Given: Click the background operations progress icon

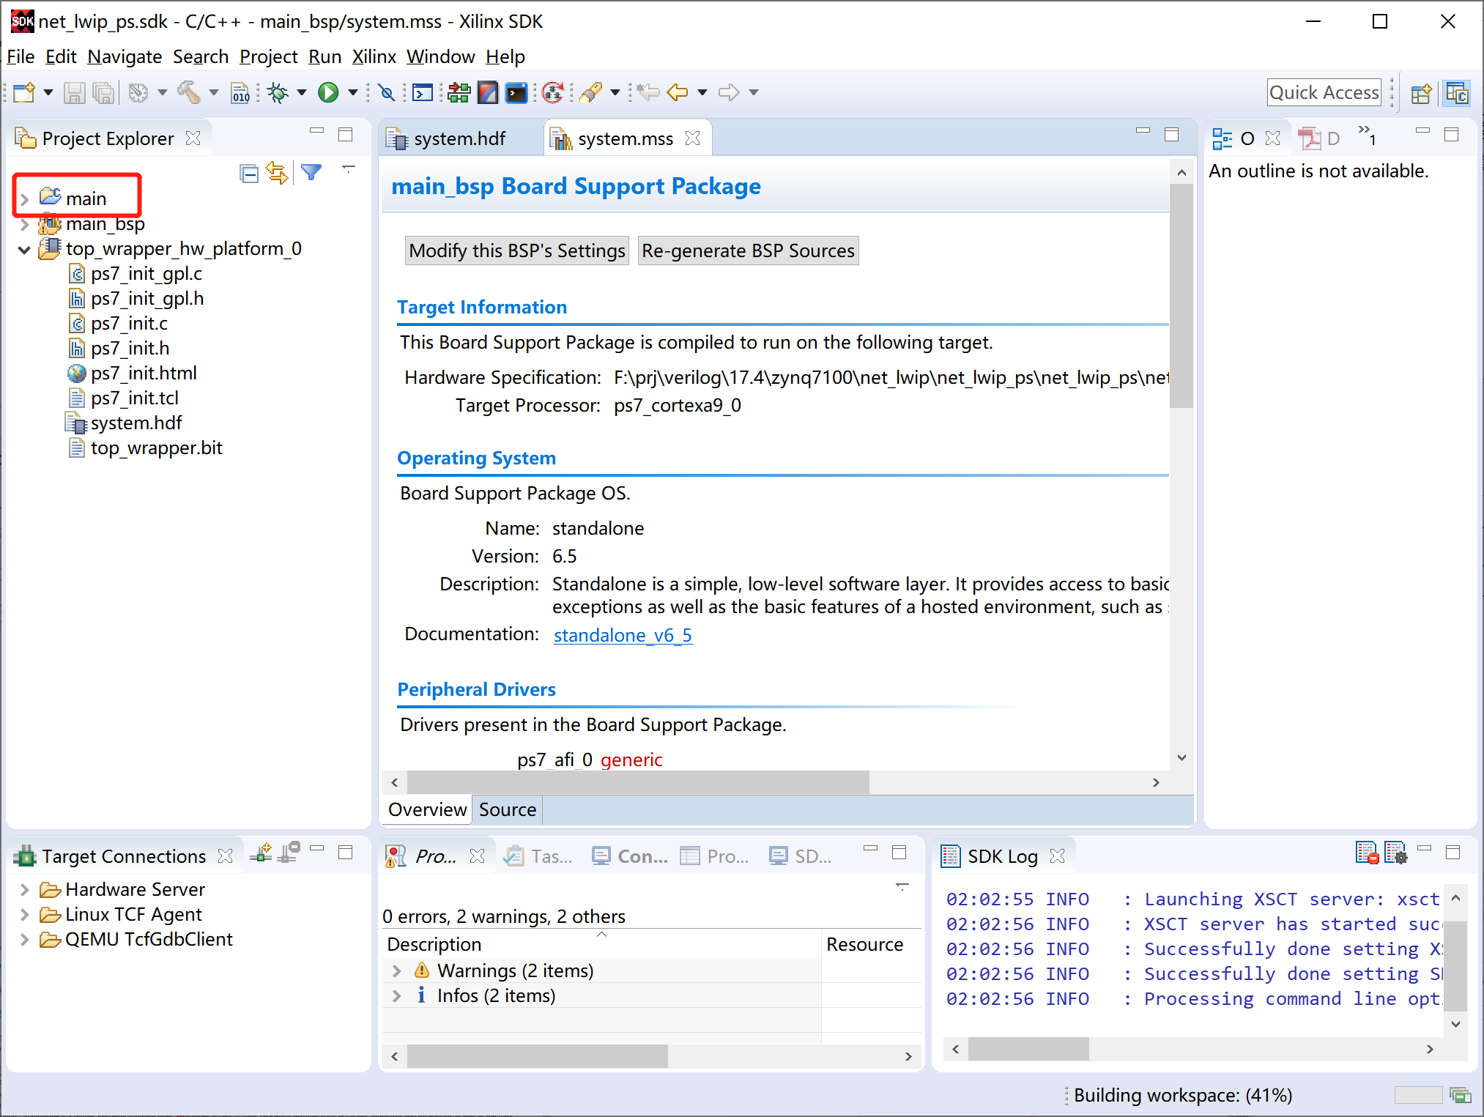Looking at the screenshot, I should pos(1461,1096).
